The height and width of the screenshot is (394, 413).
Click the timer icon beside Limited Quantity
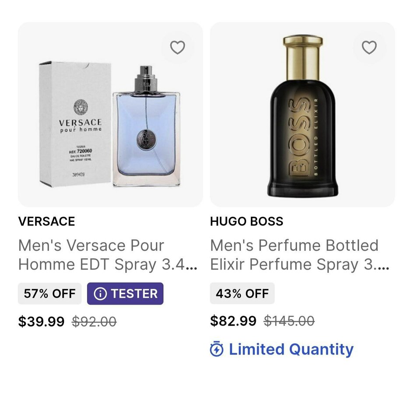pyautogui.click(x=217, y=349)
